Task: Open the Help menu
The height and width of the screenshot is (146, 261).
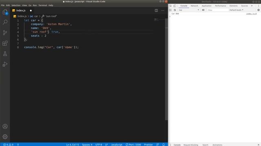Action: tap(51, 5)
